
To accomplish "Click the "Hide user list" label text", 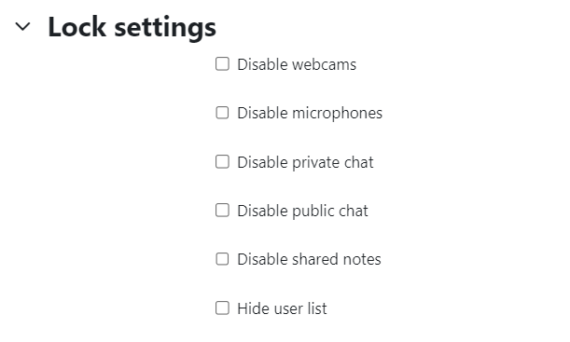I will tap(282, 308).
